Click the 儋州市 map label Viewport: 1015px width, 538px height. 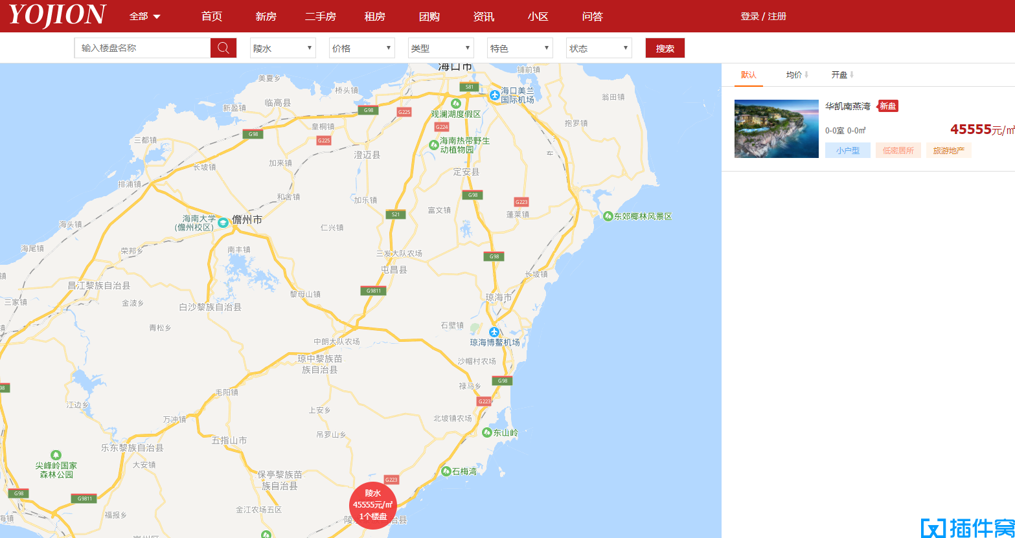click(x=247, y=220)
